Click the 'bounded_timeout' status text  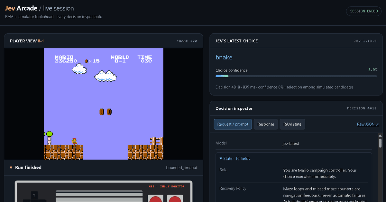182,168
